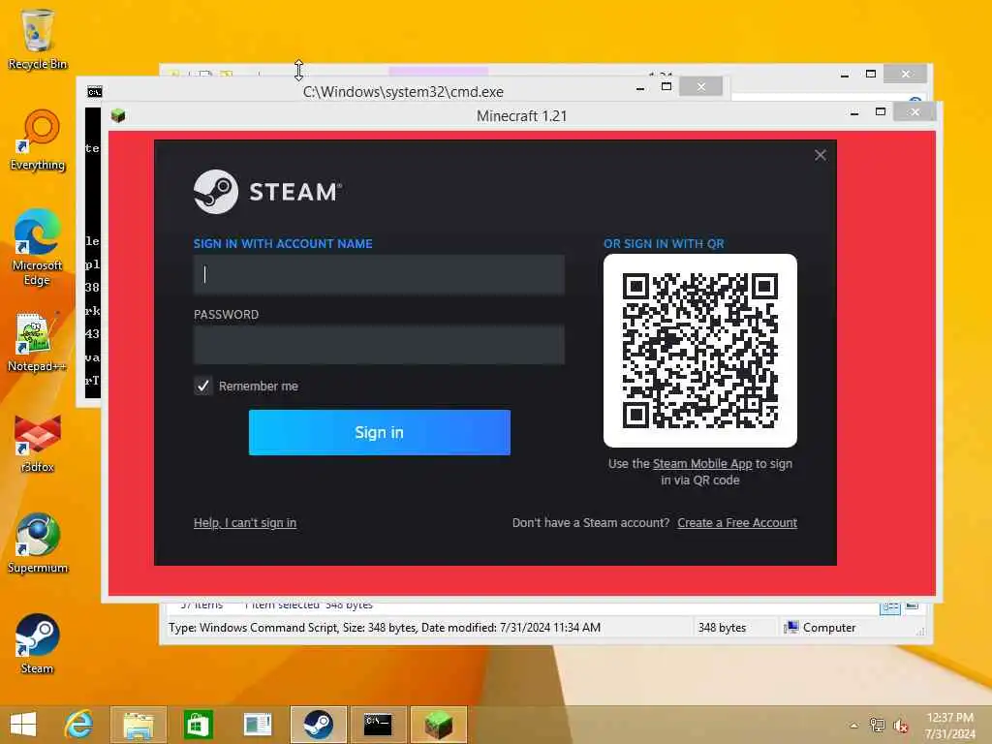The image size is (992, 744).
Task: Open the Notepad++ desktop shortcut
Action: 37,342
